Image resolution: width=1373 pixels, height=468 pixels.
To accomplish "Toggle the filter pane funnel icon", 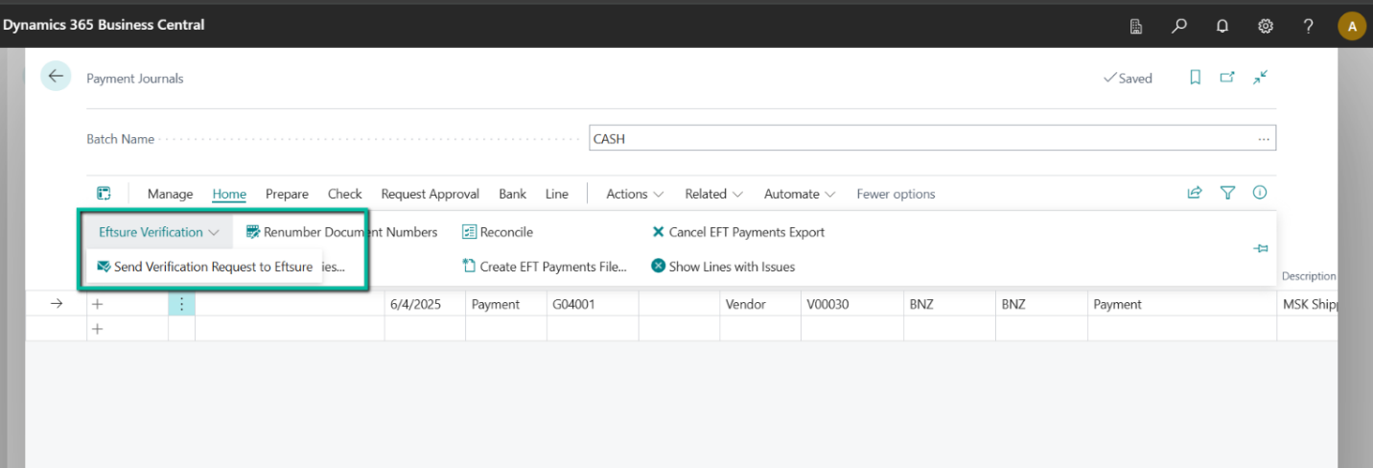I will point(1227,193).
